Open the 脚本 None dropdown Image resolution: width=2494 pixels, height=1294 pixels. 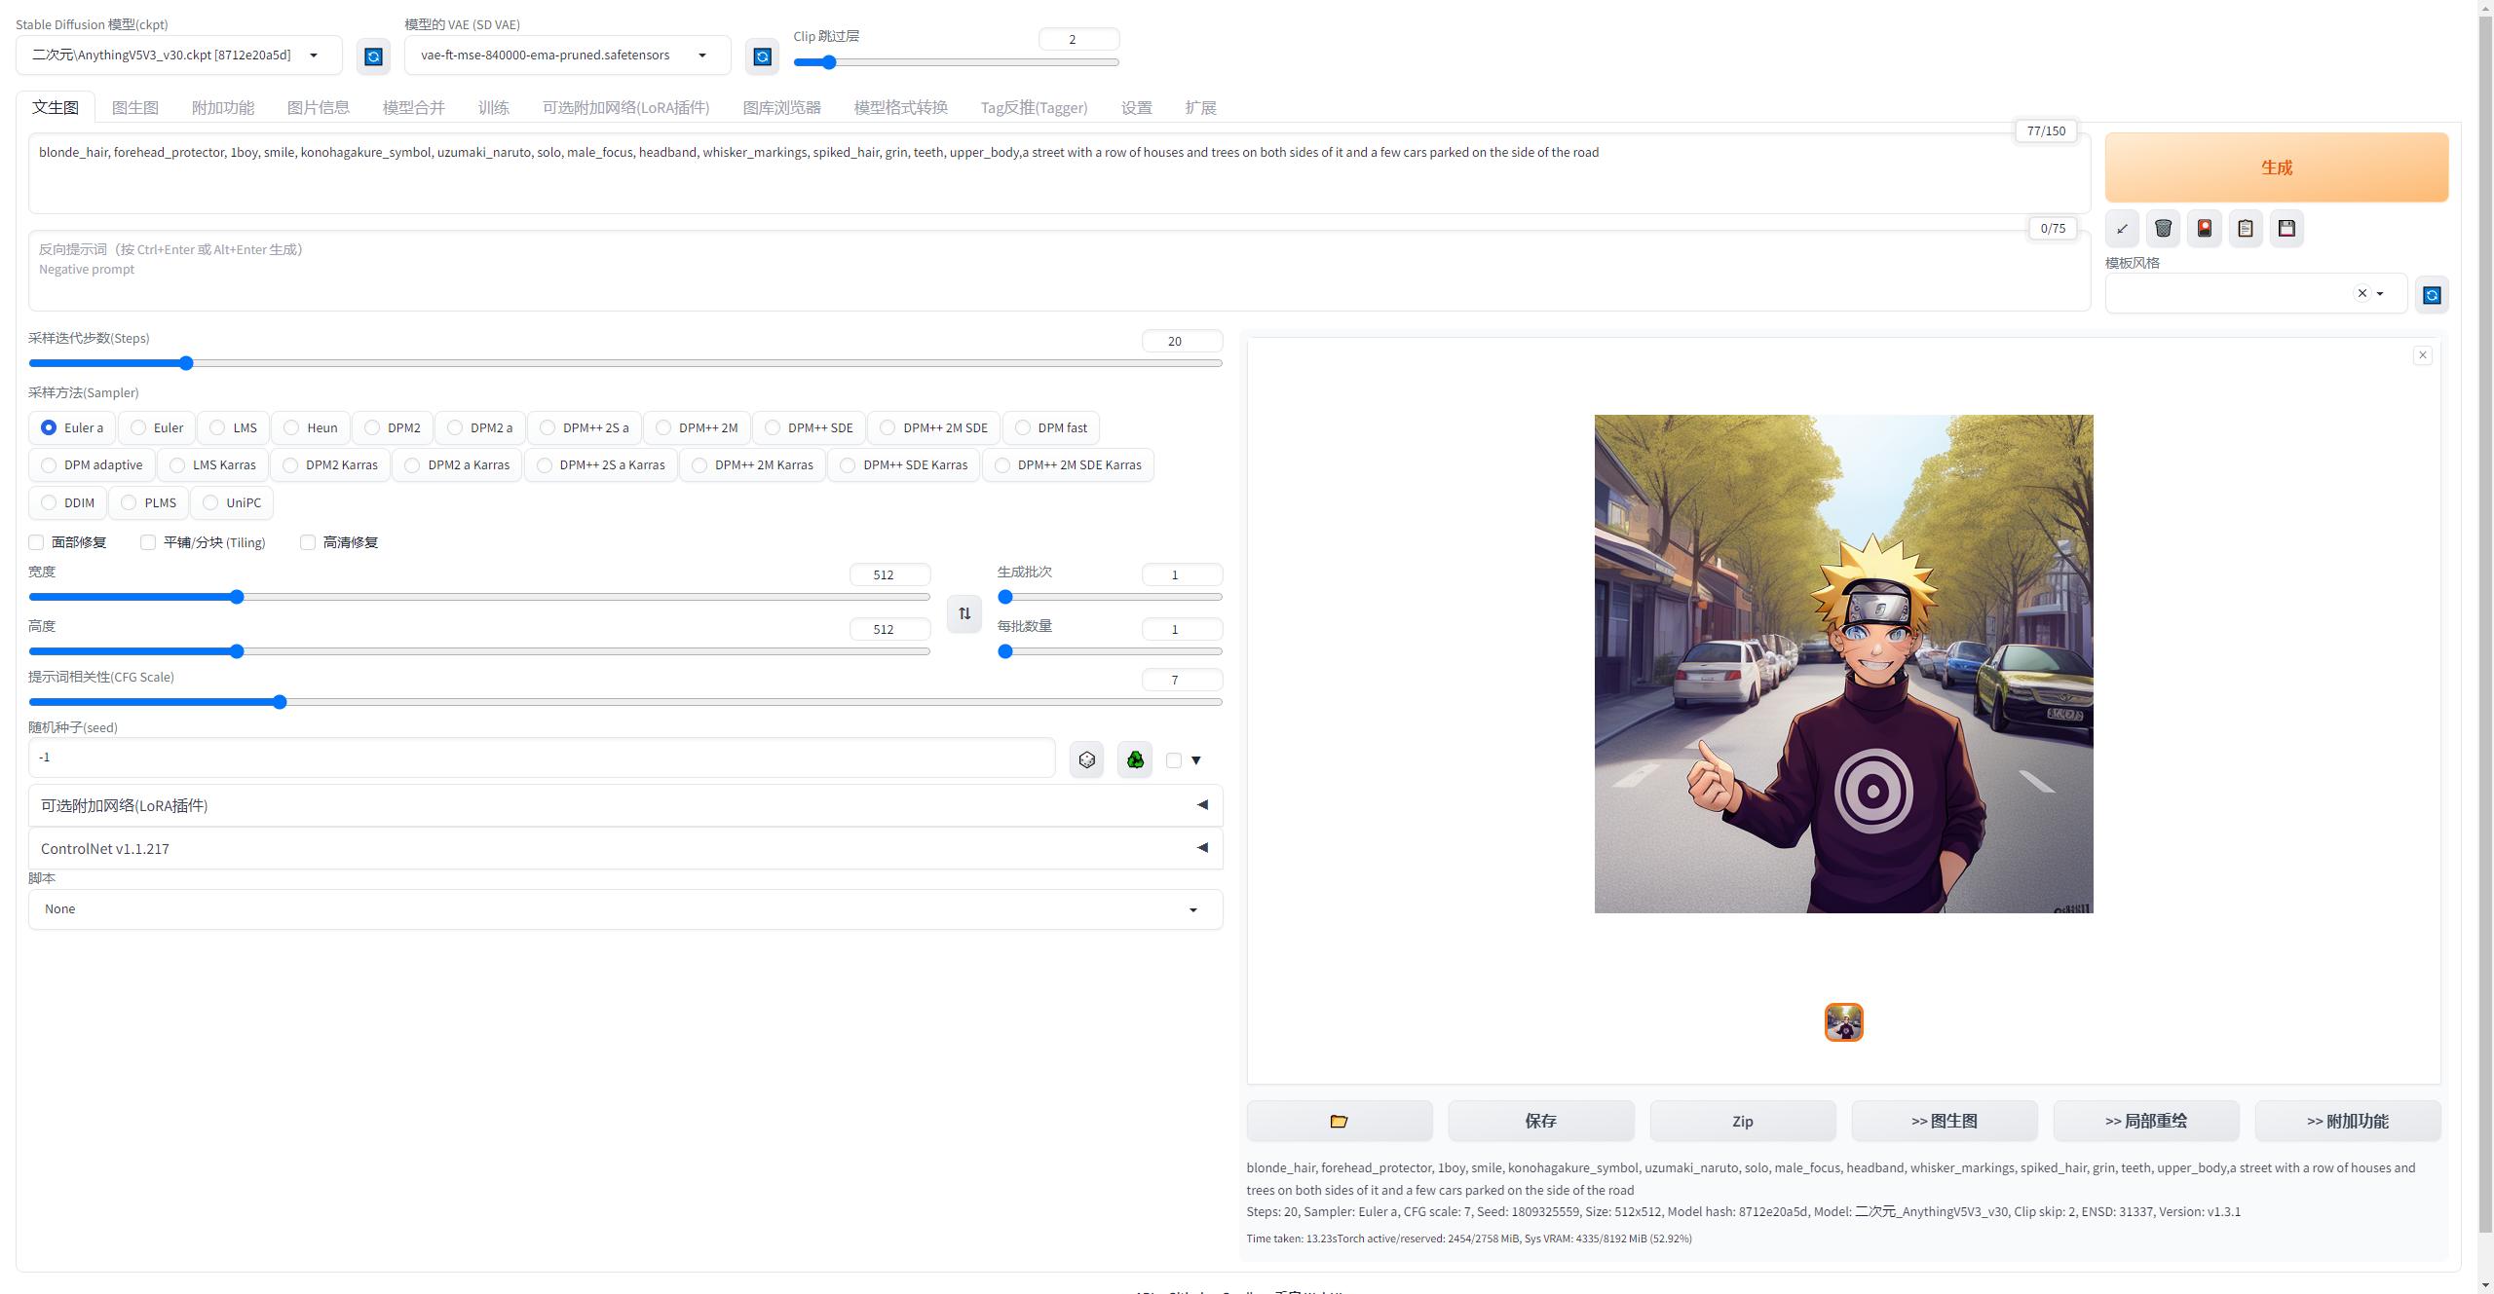pyautogui.click(x=624, y=909)
